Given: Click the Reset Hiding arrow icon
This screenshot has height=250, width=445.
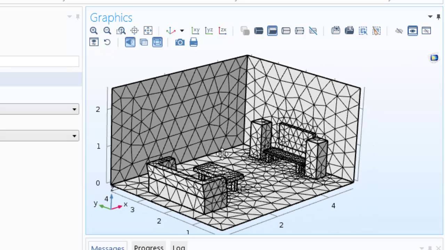Looking at the screenshot, I should [x=107, y=42].
